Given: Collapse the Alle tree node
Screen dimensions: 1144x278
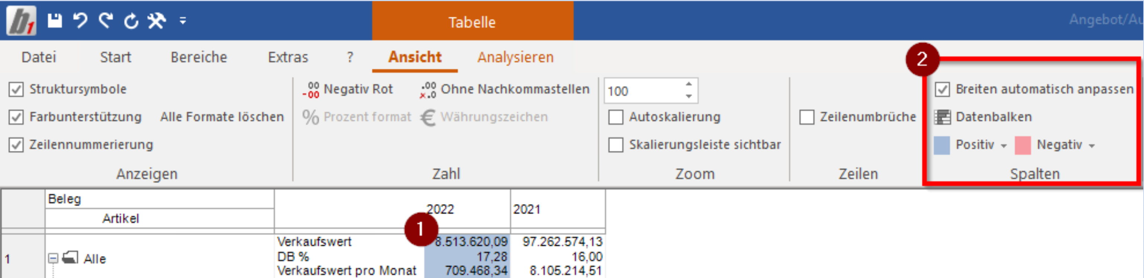Looking at the screenshot, I should pyautogui.click(x=53, y=258).
